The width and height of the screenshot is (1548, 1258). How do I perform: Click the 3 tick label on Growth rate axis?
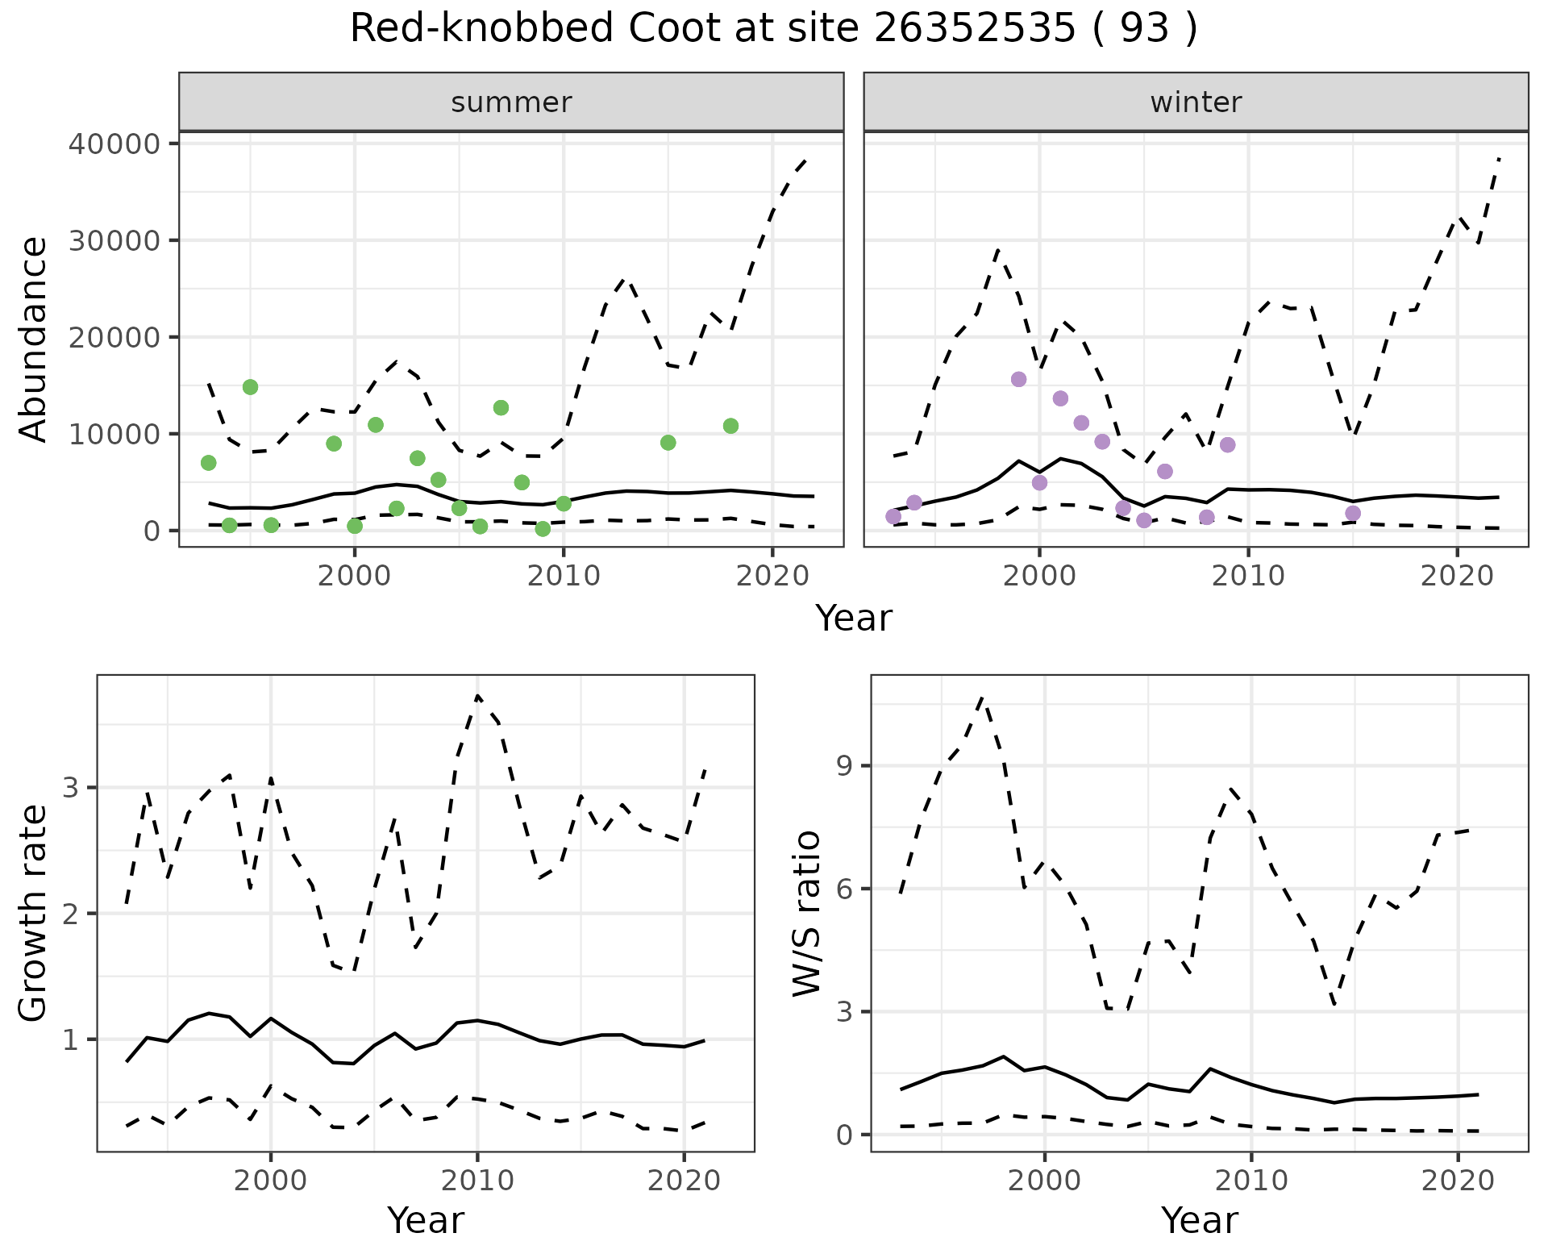tap(70, 788)
